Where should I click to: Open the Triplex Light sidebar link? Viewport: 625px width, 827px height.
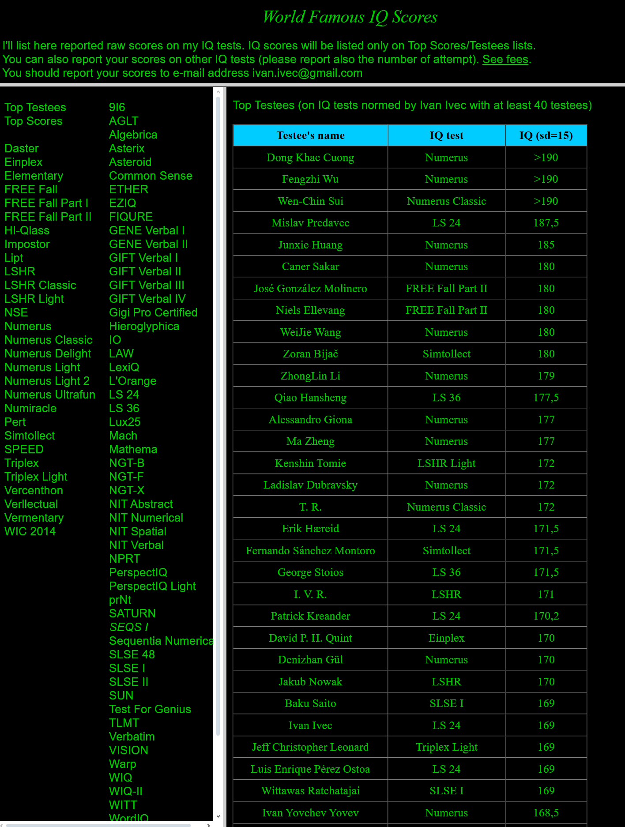[36, 477]
